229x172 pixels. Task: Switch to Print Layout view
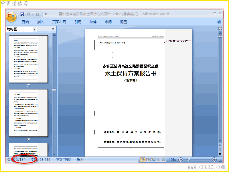143,160
